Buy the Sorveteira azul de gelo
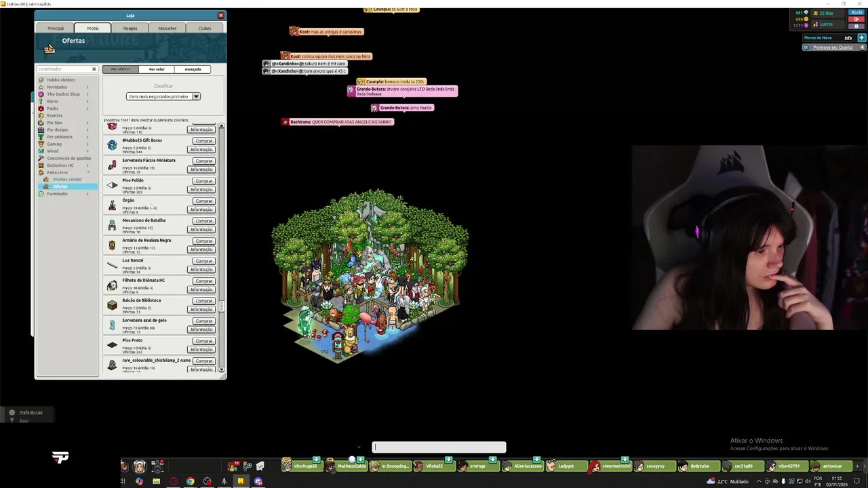The height and width of the screenshot is (488, 868). [x=203, y=321]
